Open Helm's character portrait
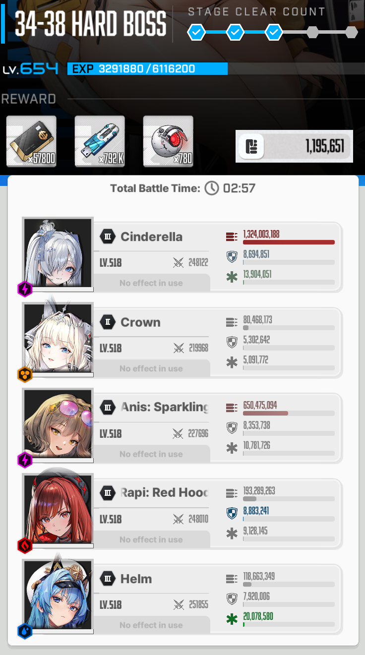Viewport: 365px width, 655px height. click(58, 595)
